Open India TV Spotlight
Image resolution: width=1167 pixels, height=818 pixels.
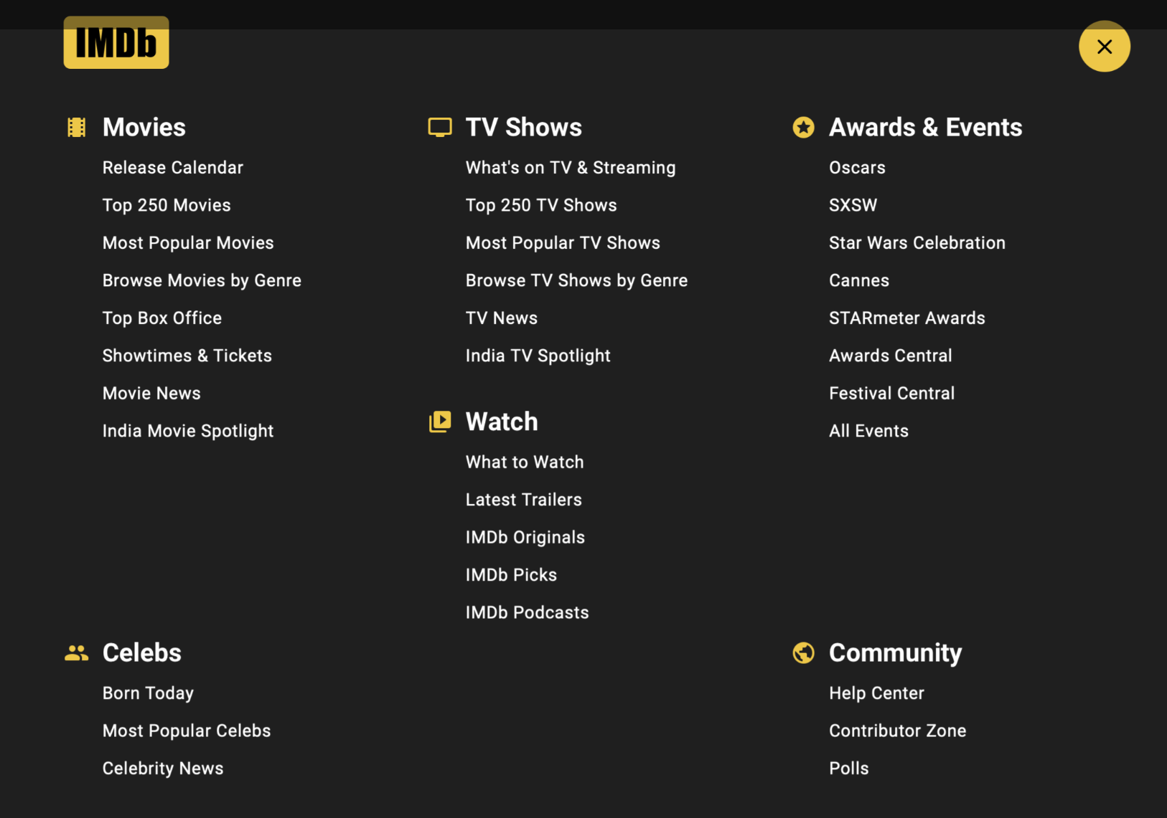pos(538,356)
